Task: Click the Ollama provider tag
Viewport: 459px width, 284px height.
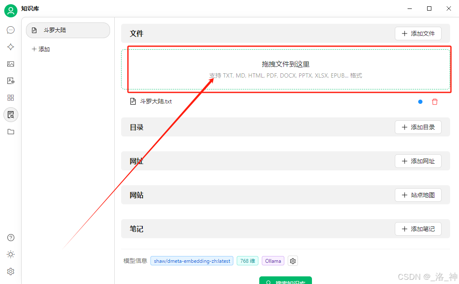Action: (x=273, y=261)
